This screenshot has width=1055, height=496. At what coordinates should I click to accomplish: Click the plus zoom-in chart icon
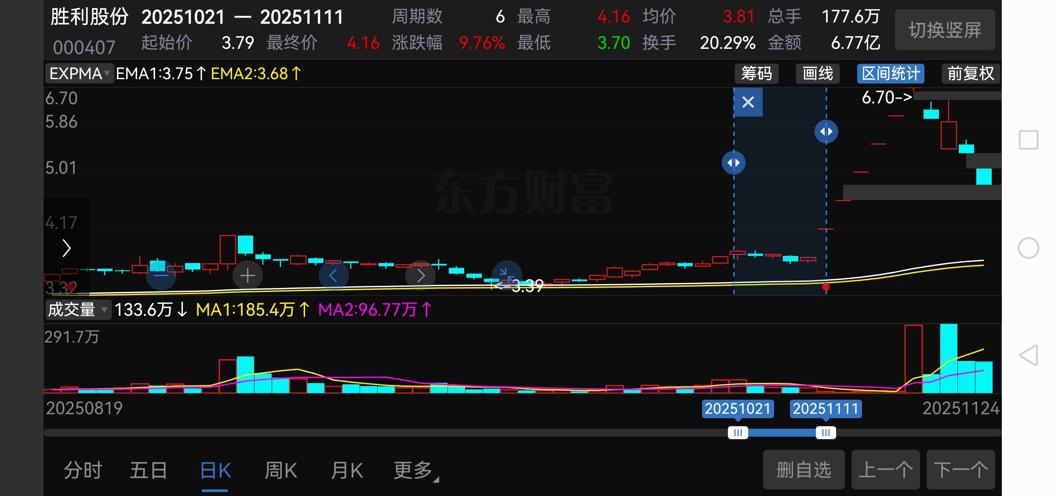pos(247,276)
